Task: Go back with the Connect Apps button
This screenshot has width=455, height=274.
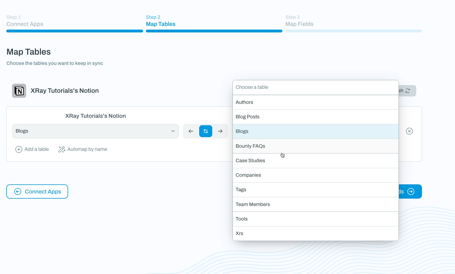Action: 37,191
